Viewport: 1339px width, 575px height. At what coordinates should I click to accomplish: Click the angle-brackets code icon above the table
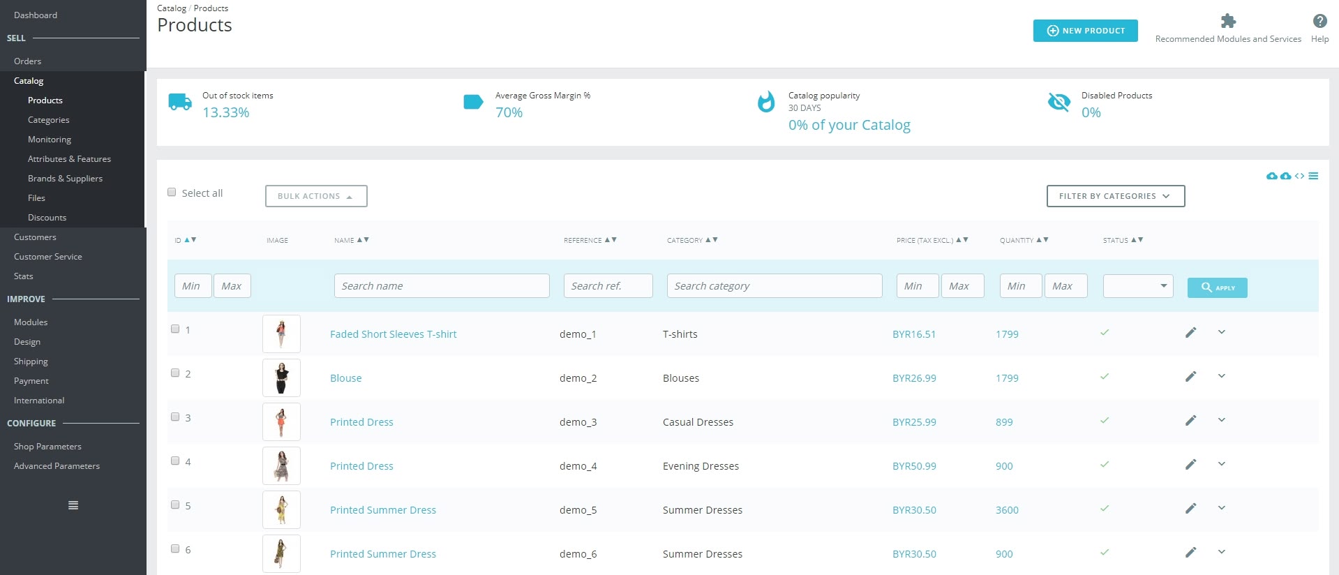click(1299, 176)
